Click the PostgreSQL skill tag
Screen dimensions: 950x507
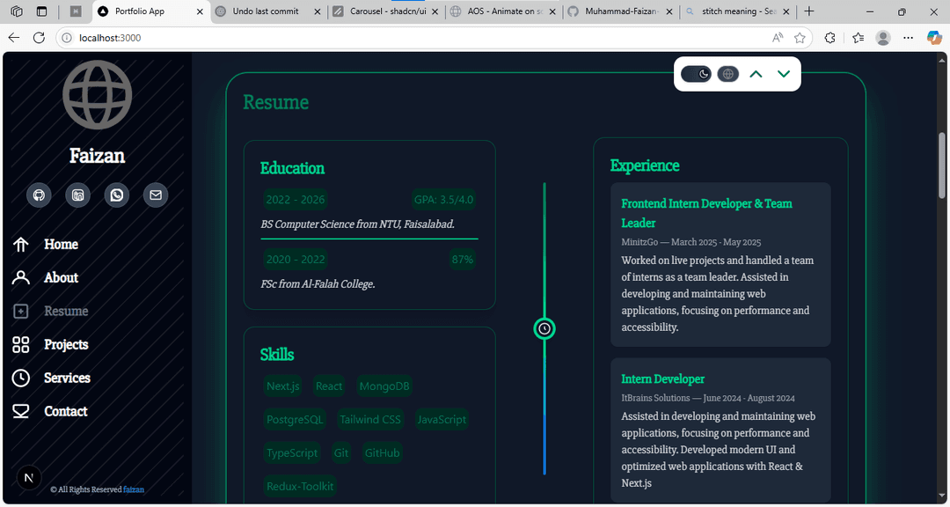(295, 420)
